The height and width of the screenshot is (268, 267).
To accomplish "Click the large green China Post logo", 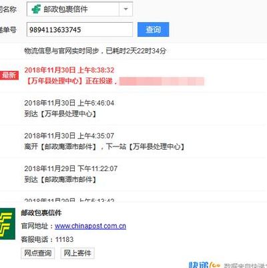I will pos(7,224).
